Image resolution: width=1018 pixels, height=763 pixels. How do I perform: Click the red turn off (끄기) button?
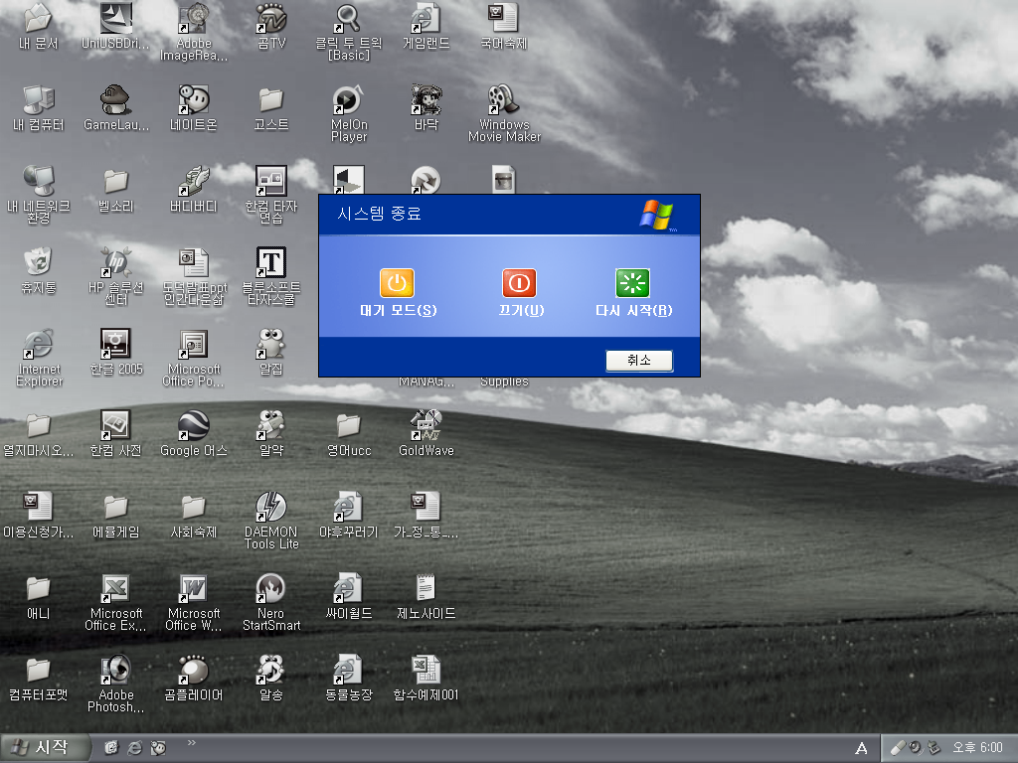519,283
